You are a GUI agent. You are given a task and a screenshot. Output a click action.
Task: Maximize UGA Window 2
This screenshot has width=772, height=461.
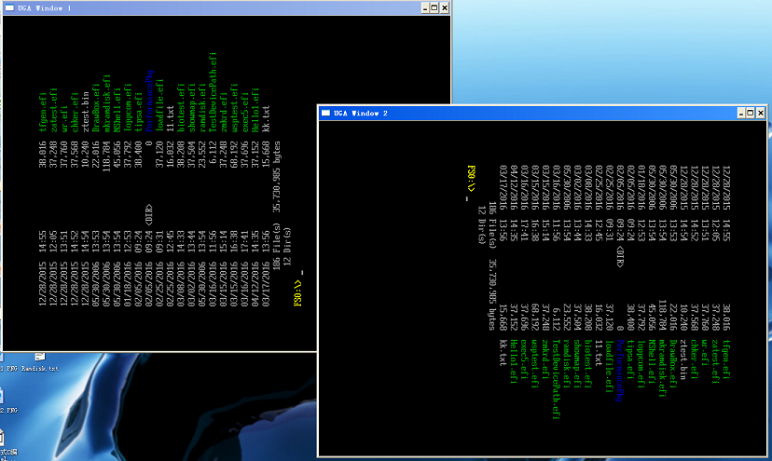pos(751,114)
